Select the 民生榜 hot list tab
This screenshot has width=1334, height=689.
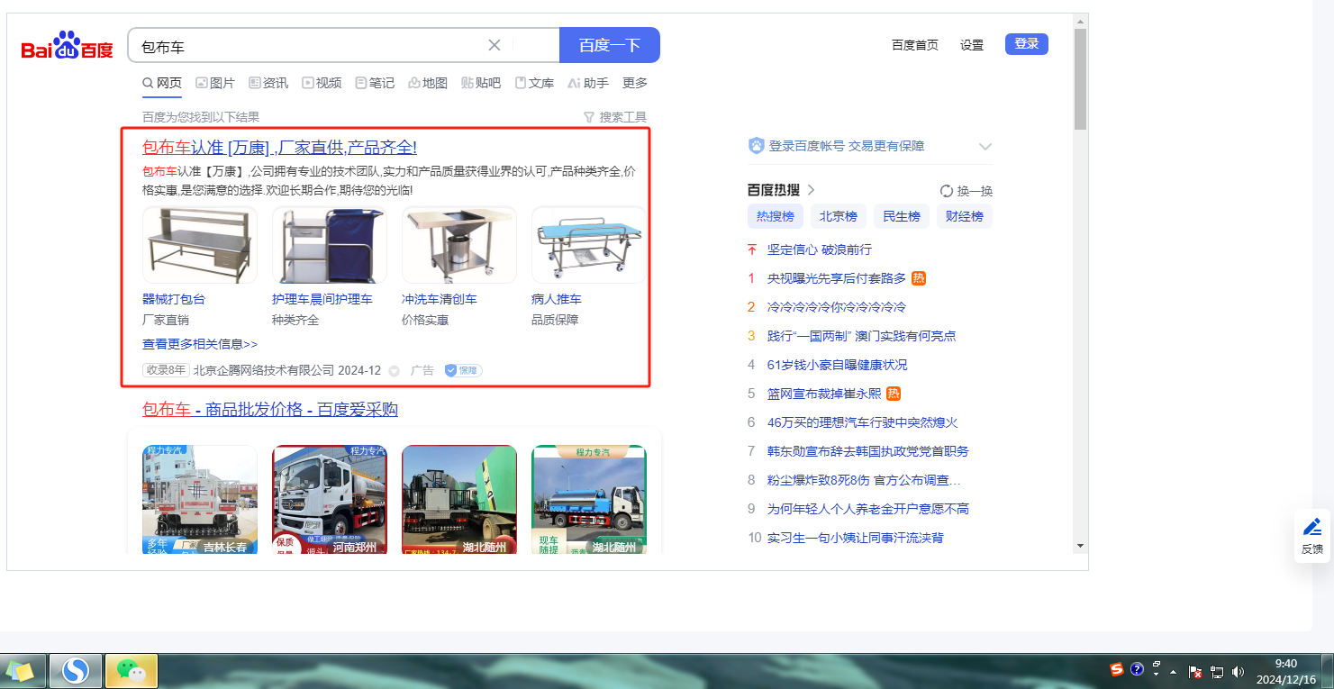pos(902,216)
